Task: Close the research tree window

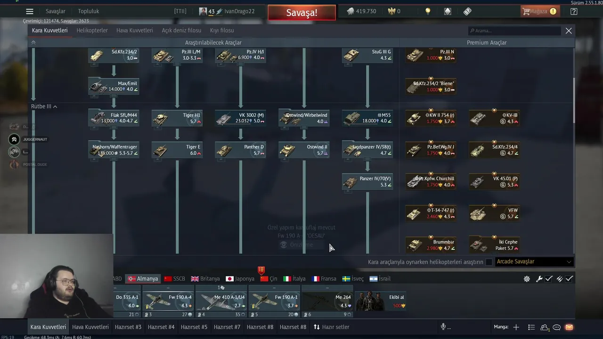Action: tap(569, 31)
